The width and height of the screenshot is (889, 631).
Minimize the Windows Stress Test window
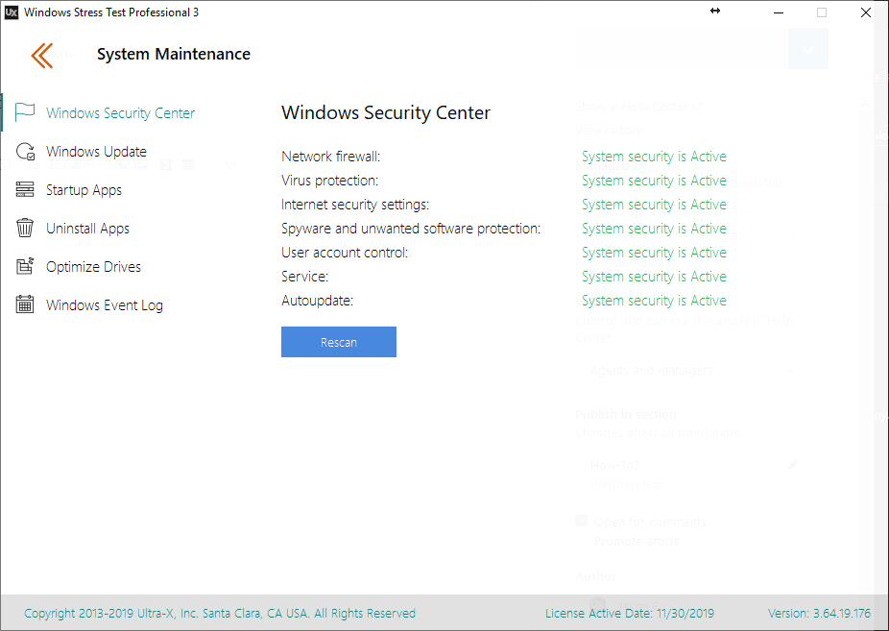[x=778, y=12]
